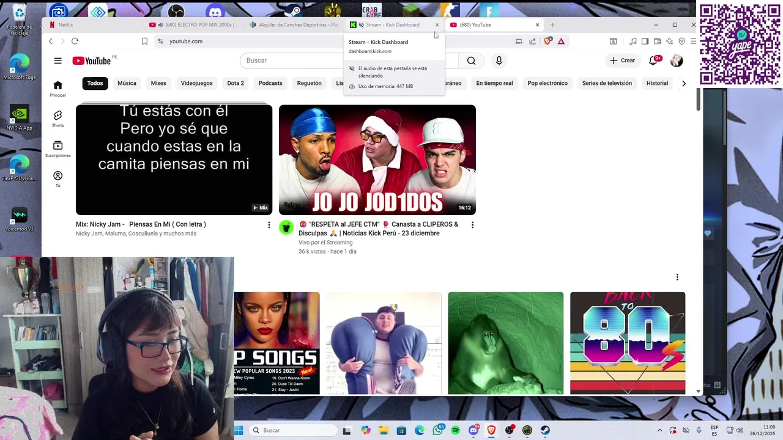Image resolution: width=783 pixels, height=440 pixels.
Task: Click the taskbar Buscar search box
Action: point(294,430)
